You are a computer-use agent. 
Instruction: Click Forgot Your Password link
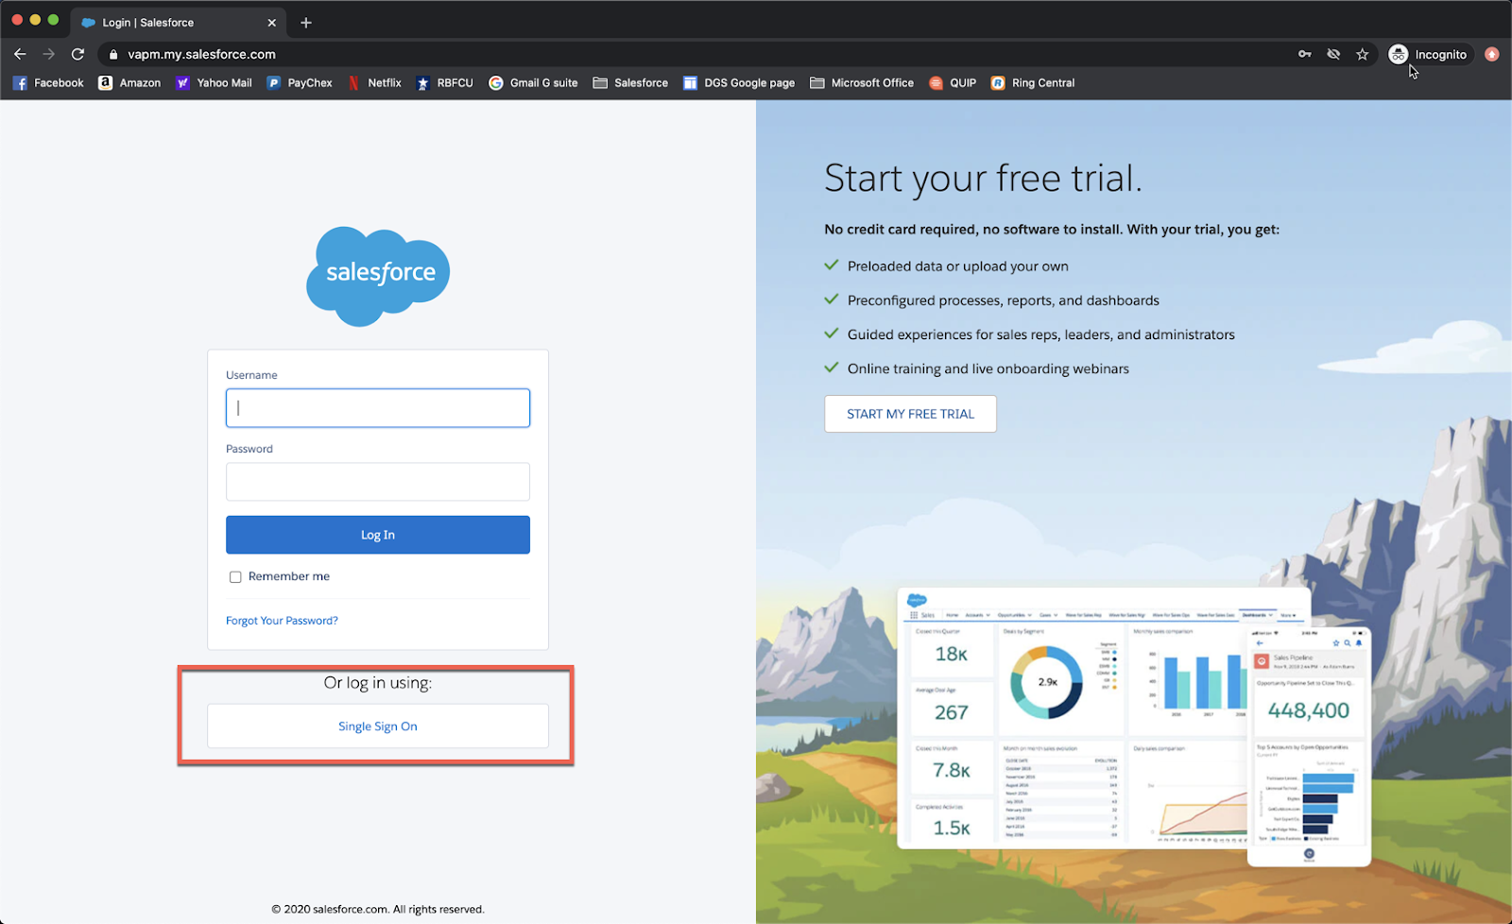[x=282, y=621]
